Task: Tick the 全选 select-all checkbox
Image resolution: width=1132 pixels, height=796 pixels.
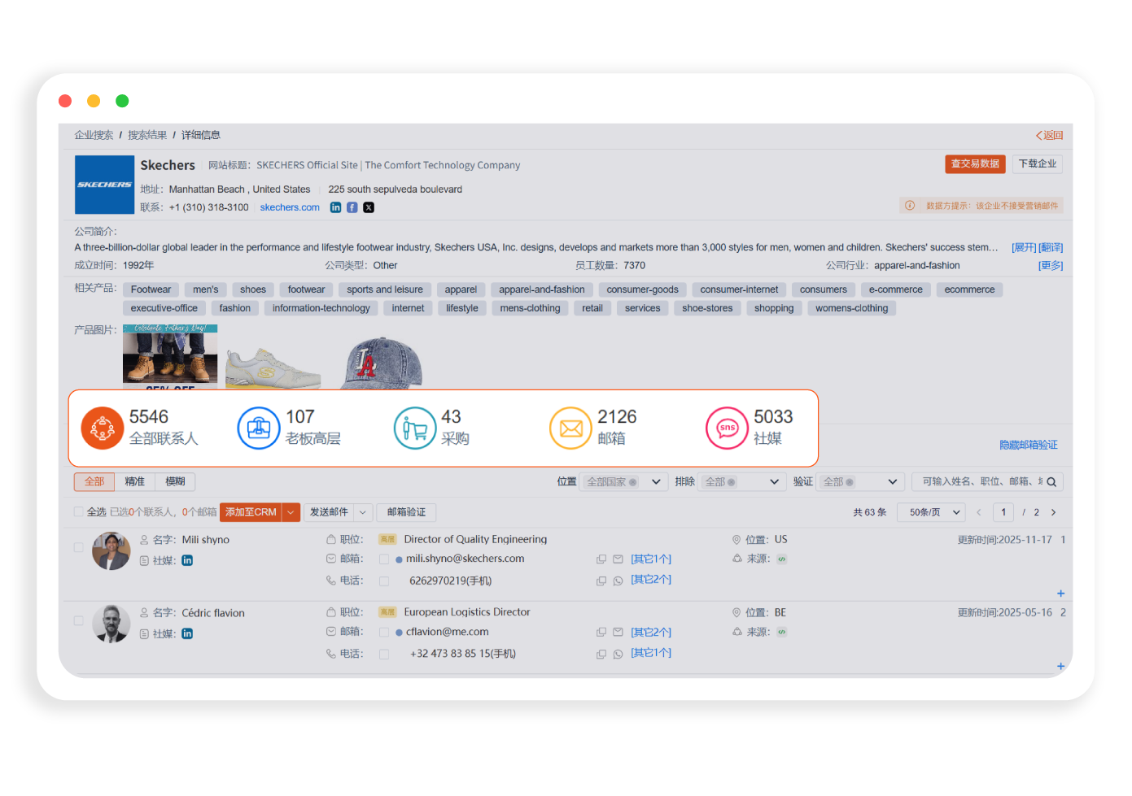Action: click(x=79, y=512)
